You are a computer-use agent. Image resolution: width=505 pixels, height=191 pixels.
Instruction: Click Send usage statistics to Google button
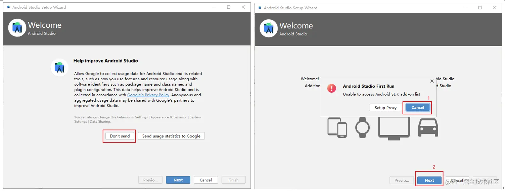click(171, 136)
